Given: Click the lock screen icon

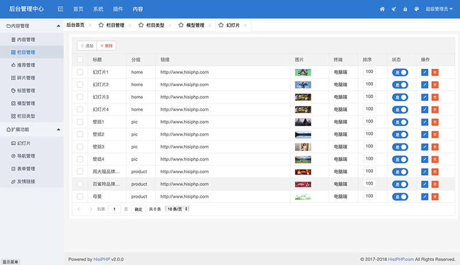Looking at the screenshot, I should (405, 9).
